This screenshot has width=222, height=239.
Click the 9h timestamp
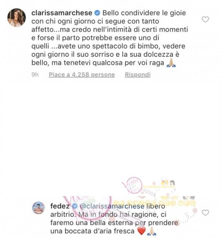35,75
